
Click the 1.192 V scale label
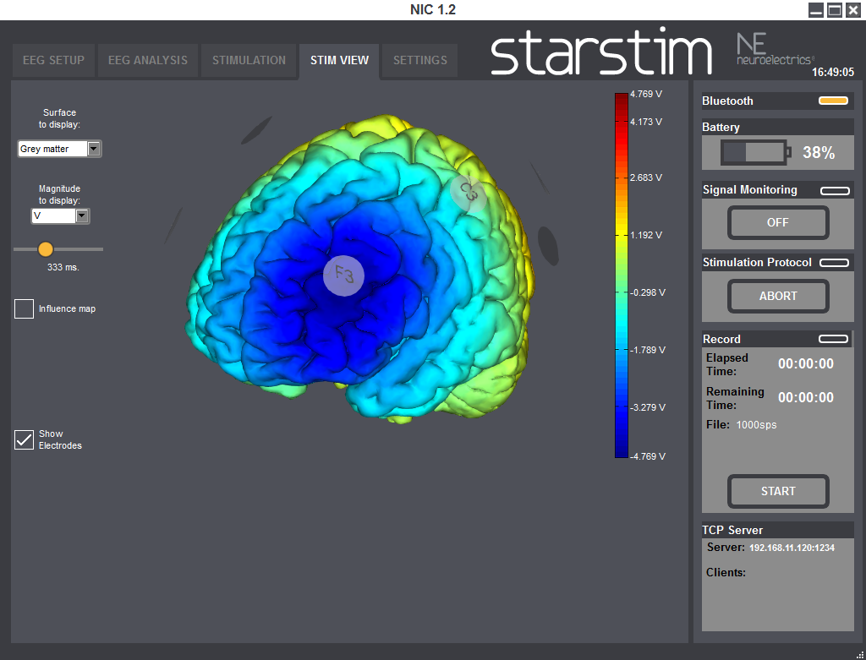tap(645, 235)
